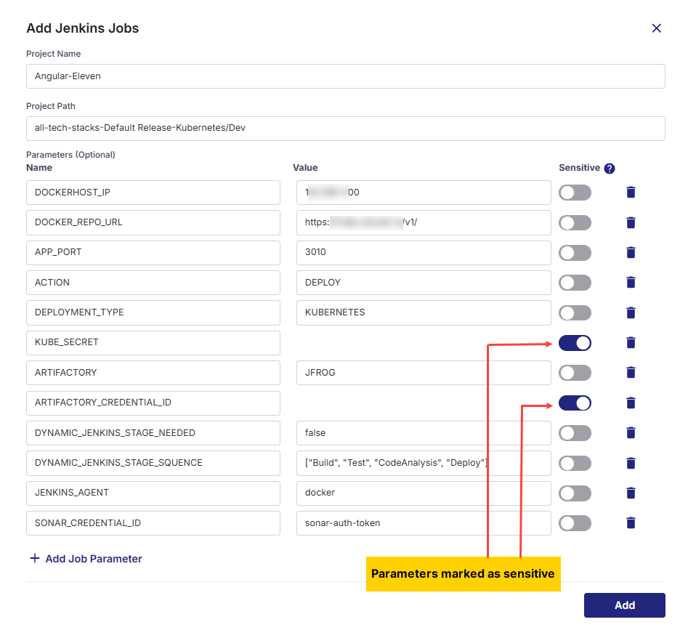Edit the APP_PORT name field
The image size is (696, 638).
click(x=153, y=253)
